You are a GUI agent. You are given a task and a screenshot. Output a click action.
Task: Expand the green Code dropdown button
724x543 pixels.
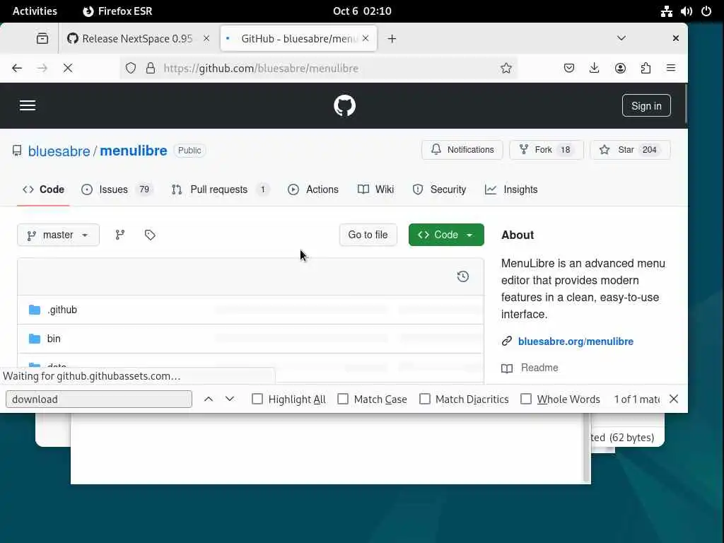pos(446,235)
